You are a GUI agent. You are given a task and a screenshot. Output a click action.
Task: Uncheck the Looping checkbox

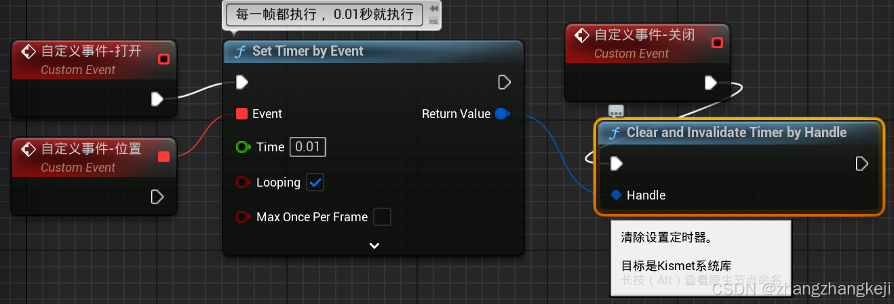(x=315, y=182)
